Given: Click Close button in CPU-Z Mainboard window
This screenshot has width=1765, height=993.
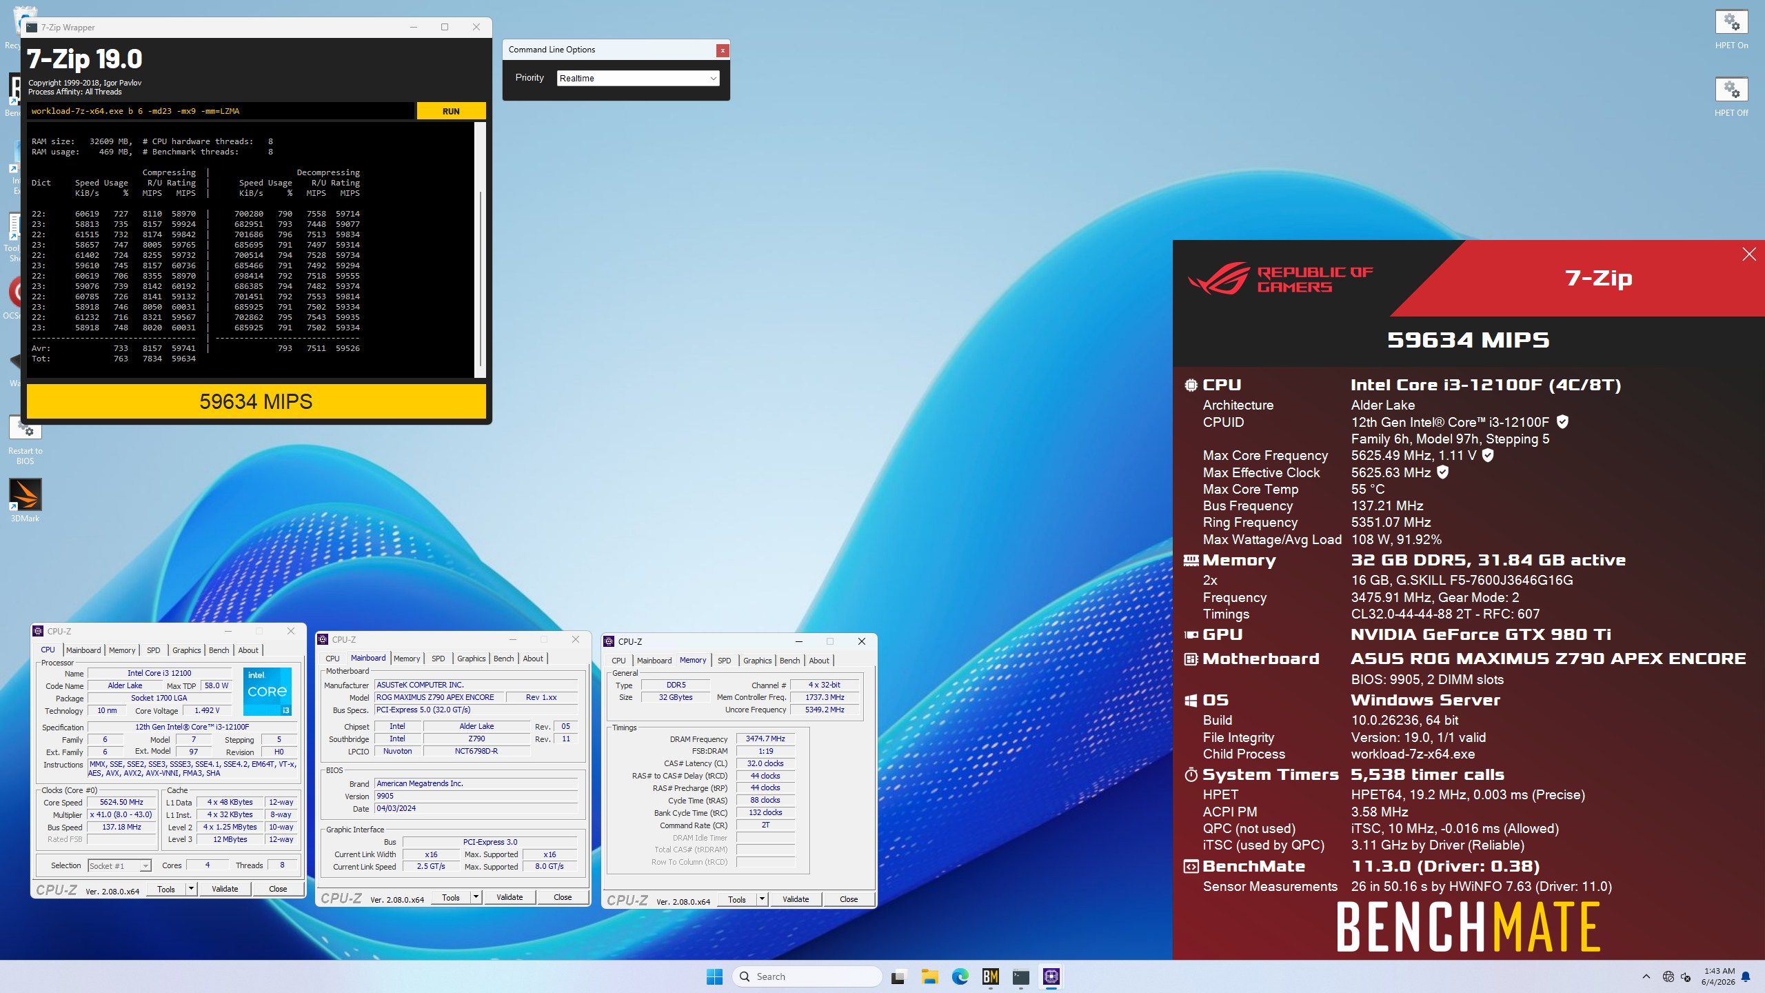Looking at the screenshot, I should point(563,897).
